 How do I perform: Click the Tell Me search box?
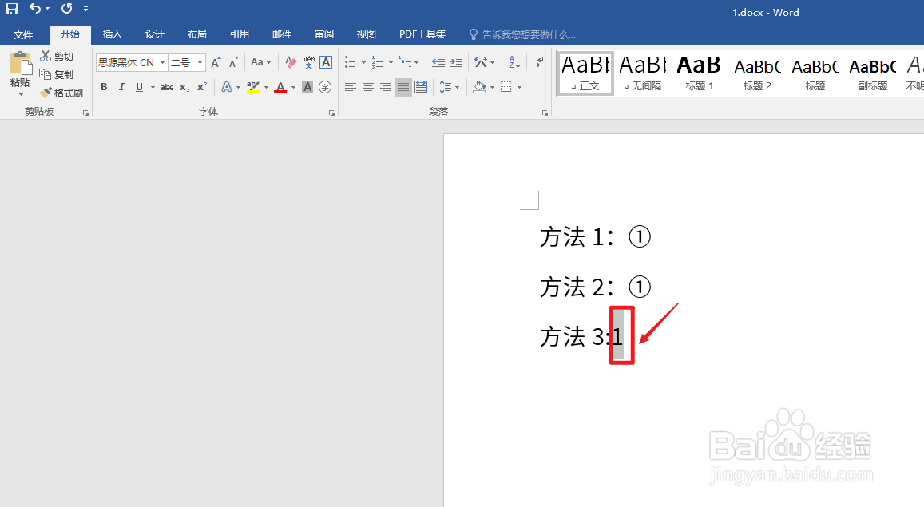pyautogui.click(x=522, y=35)
